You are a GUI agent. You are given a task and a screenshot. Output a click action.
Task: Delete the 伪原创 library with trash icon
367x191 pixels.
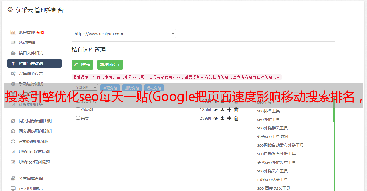[236, 110]
